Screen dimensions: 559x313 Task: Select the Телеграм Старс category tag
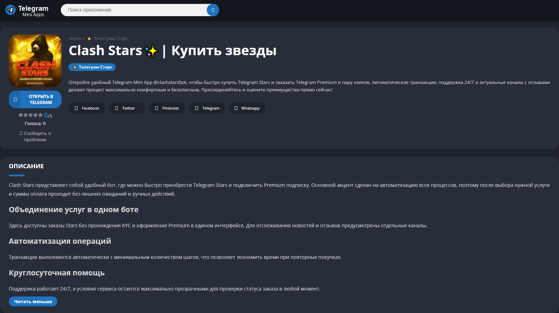pos(92,67)
